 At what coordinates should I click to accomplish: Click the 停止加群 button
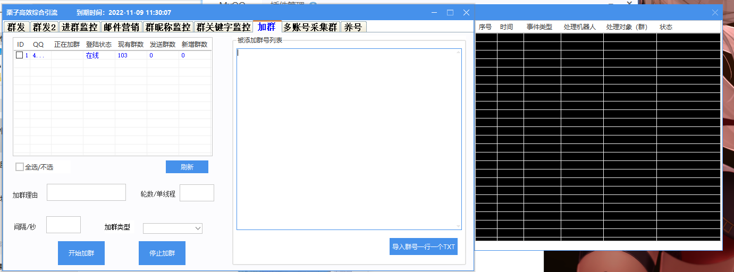(x=162, y=253)
